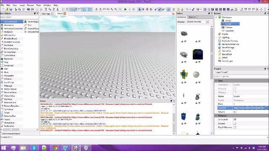Toggle the PlayOnRemove checkbox
The width and height of the screenshot is (269, 151).
[x=235, y=127]
